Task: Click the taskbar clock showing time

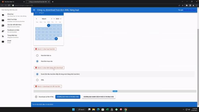Action: click(194, 110)
